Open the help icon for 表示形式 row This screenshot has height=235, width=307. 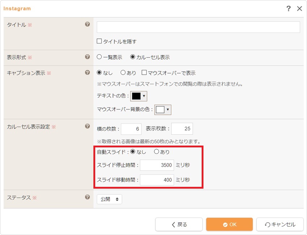click(x=87, y=56)
